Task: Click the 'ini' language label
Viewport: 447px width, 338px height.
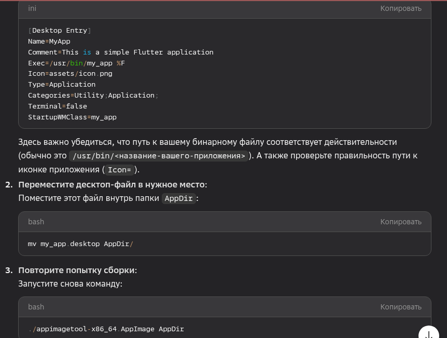Action: coord(32,8)
